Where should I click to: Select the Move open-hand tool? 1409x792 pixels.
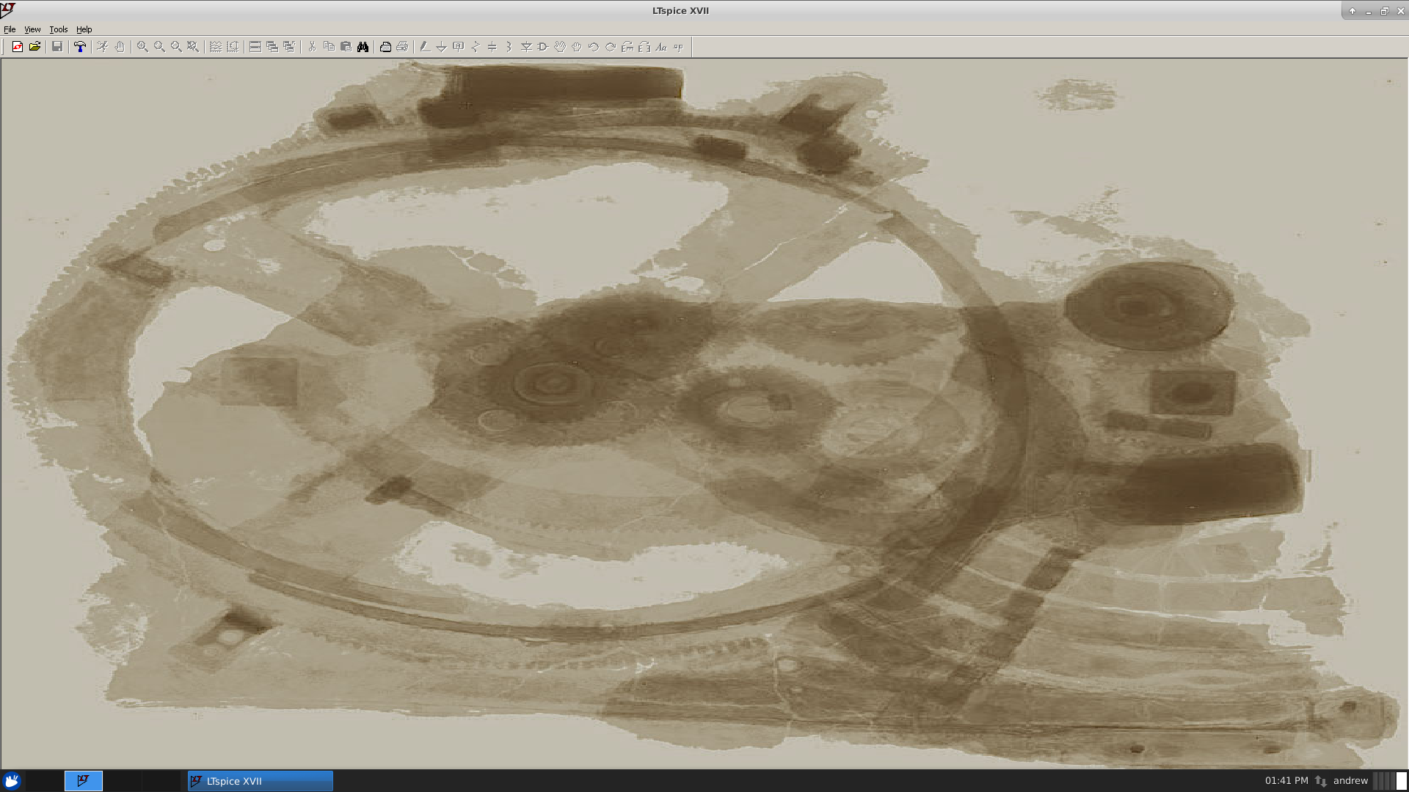[x=560, y=47]
